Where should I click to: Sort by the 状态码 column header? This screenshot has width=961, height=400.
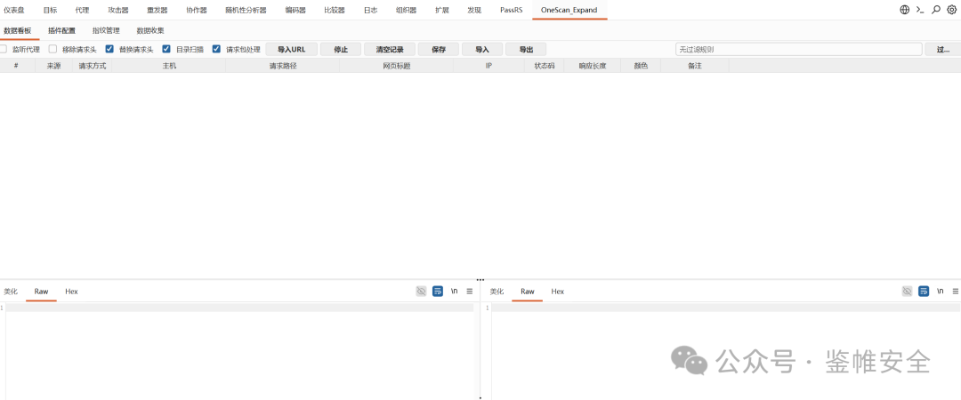544,66
